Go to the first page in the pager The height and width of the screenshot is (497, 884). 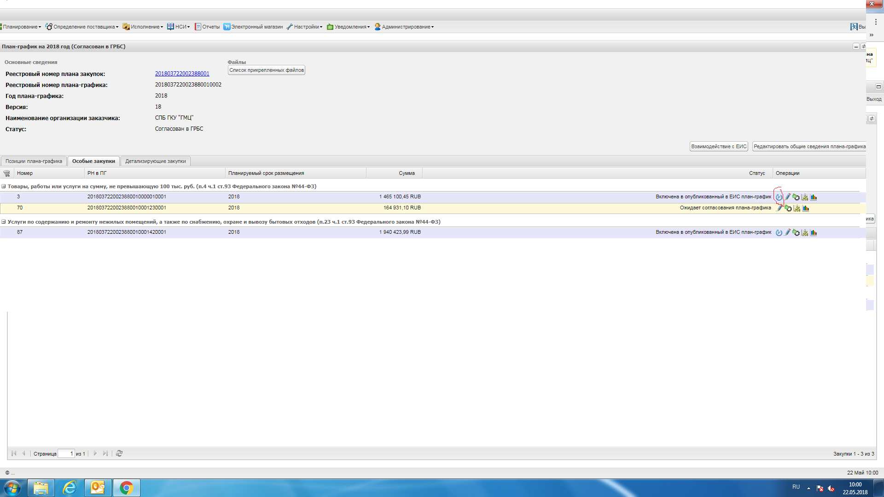[14, 453]
